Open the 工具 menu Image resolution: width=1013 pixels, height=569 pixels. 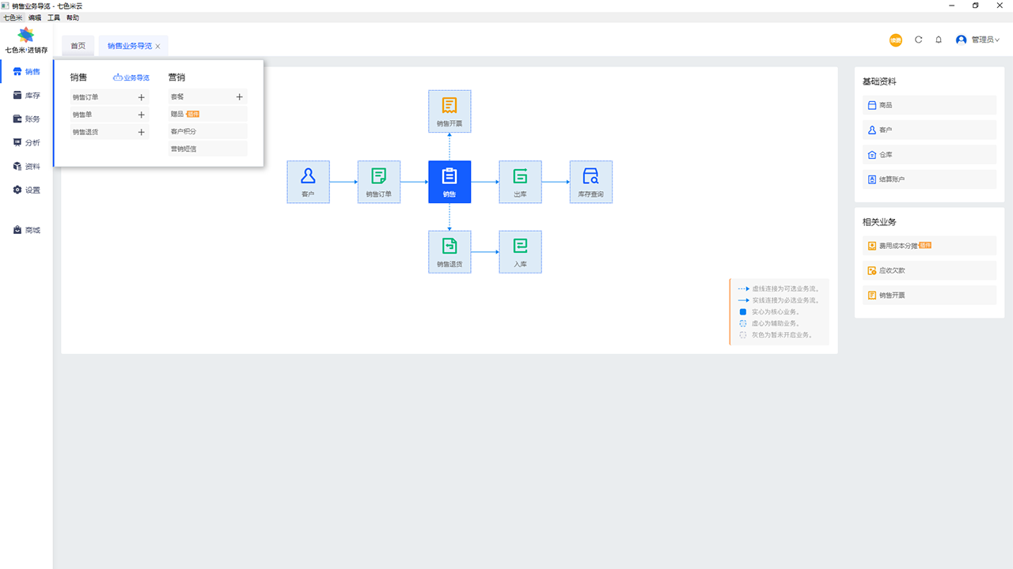click(x=53, y=17)
